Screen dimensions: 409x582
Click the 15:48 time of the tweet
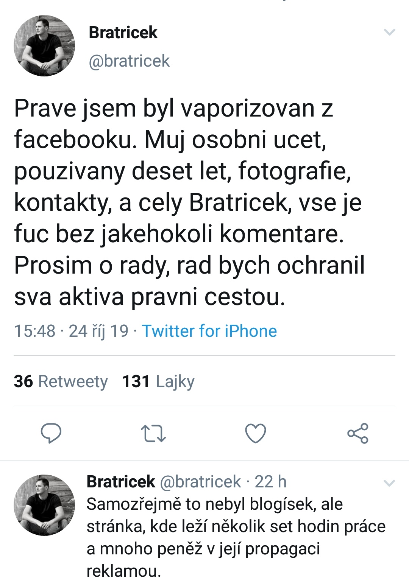click(34, 331)
